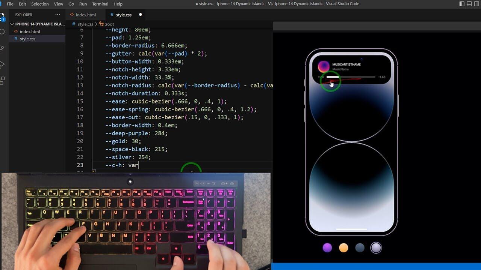
Task: Open index.html in the Explorer tree
Action: (30, 31)
